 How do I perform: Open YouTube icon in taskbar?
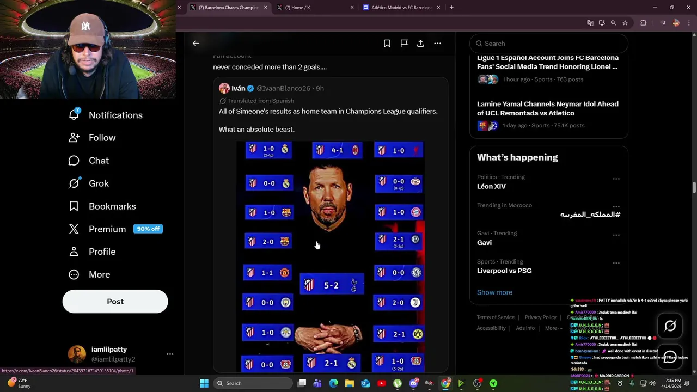point(381,383)
